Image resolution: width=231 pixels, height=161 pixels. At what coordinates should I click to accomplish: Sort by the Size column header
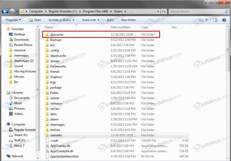[180, 27]
